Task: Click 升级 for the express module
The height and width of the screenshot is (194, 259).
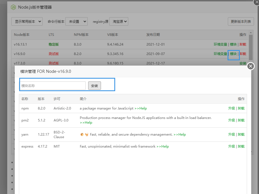Action: click(x=231, y=146)
